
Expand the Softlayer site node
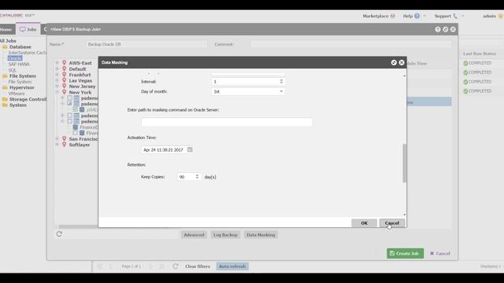[57, 145]
